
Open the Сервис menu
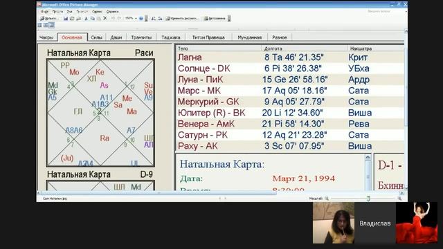97,12
